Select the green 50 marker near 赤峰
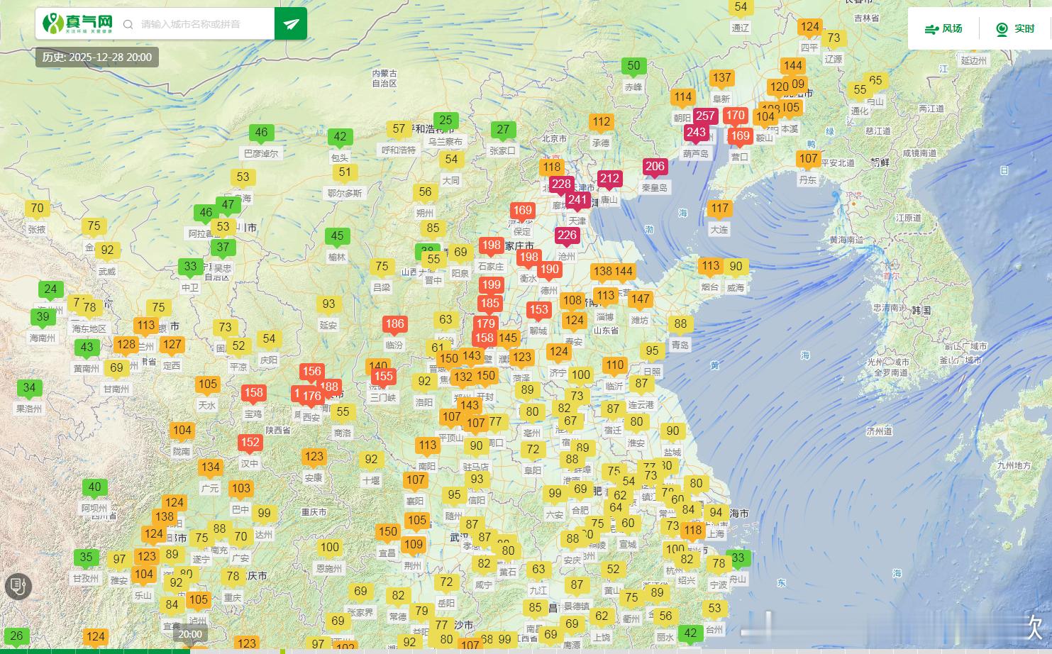Image resolution: width=1052 pixels, height=654 pixels. click(633, 66)
